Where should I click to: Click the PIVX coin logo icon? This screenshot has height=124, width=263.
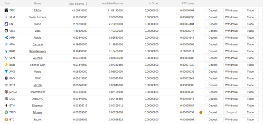tap(6, 78)
